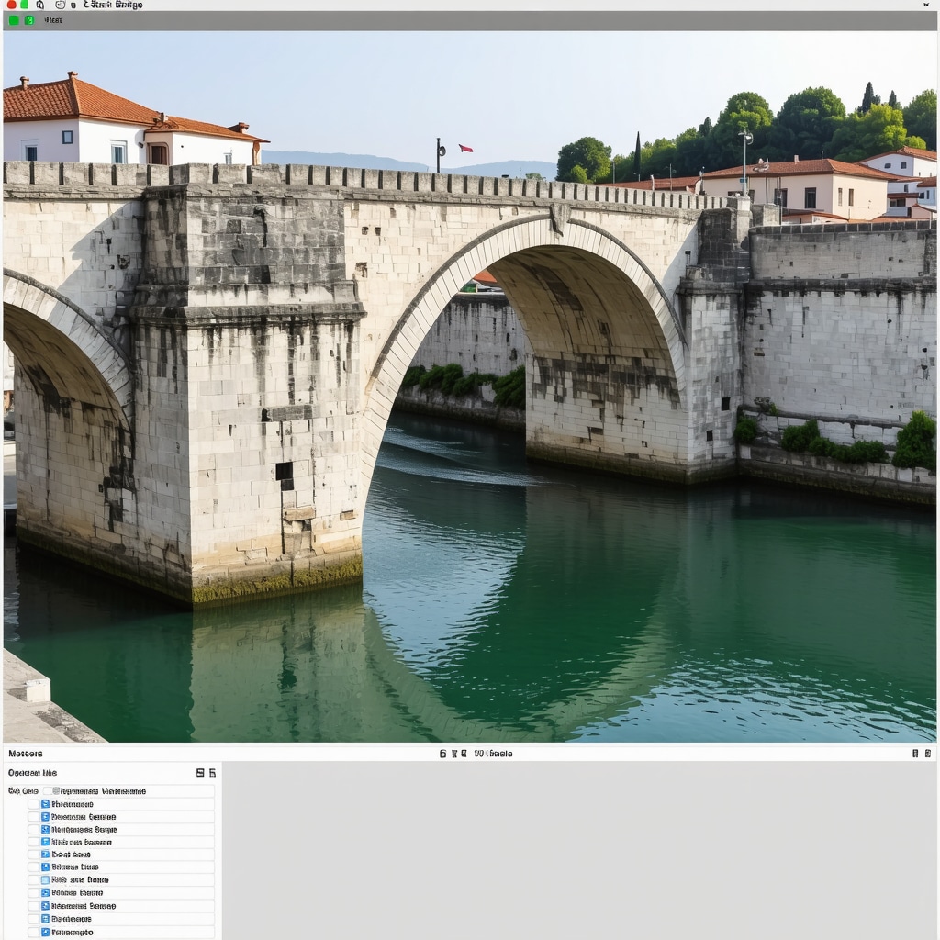This screenshot has width=940, height=940.
Task: Click the third icon in the center status bar
Action: (464, 754)
